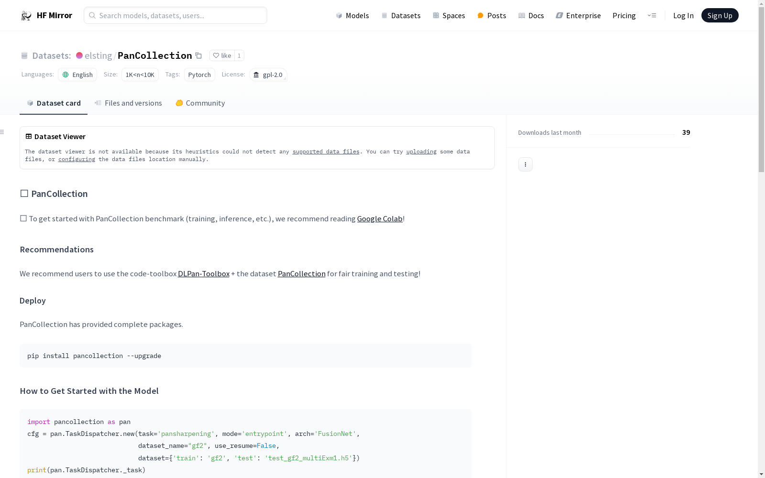Copy dataset name with the copy icon
The image size is (765, 478).
[198, 55]
